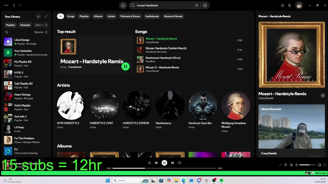Open the Browse icon in search bar

[205, 5]
